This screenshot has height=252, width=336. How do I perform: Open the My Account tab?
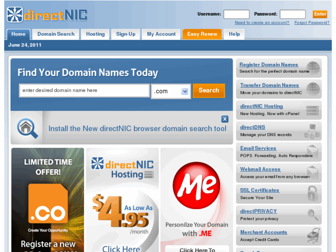click(161, 34)
